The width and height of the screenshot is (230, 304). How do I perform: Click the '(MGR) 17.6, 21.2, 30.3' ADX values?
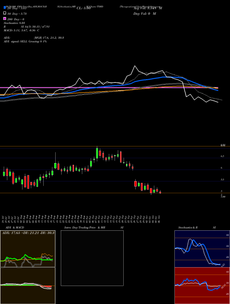pos(49,38)
